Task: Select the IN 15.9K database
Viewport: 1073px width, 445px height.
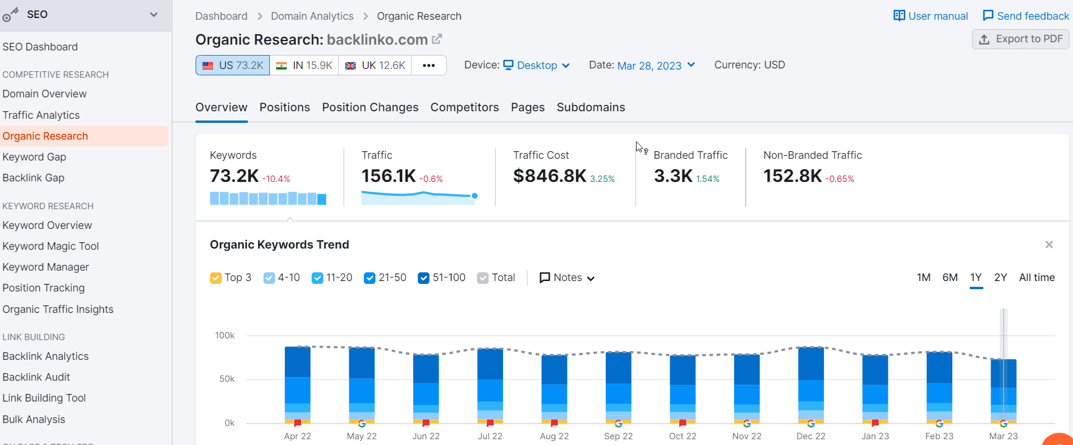Action: [304, 65]
